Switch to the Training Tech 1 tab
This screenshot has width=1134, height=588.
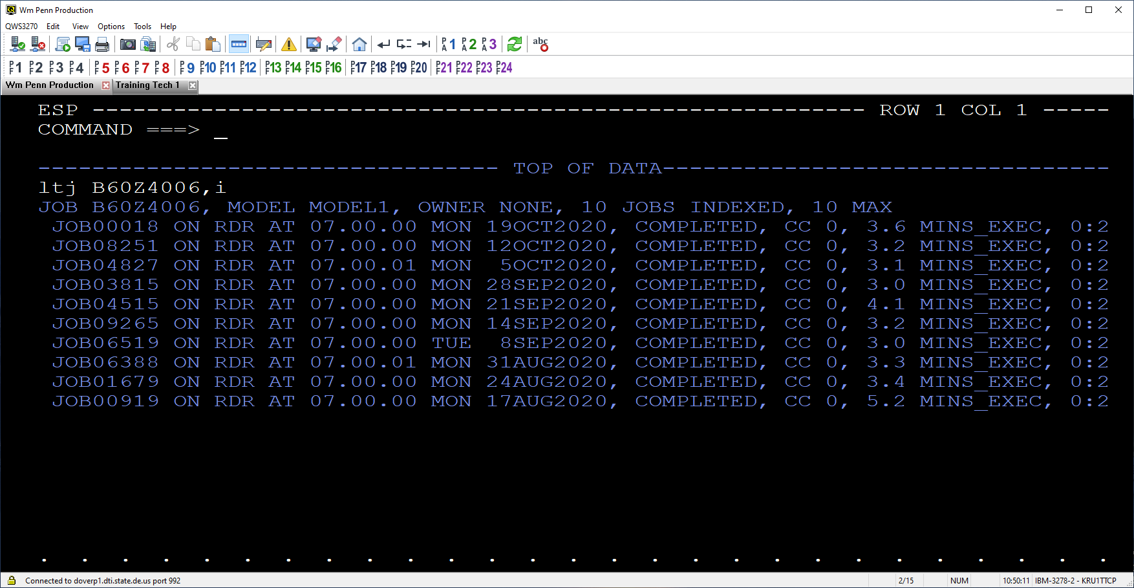point(147,85)
